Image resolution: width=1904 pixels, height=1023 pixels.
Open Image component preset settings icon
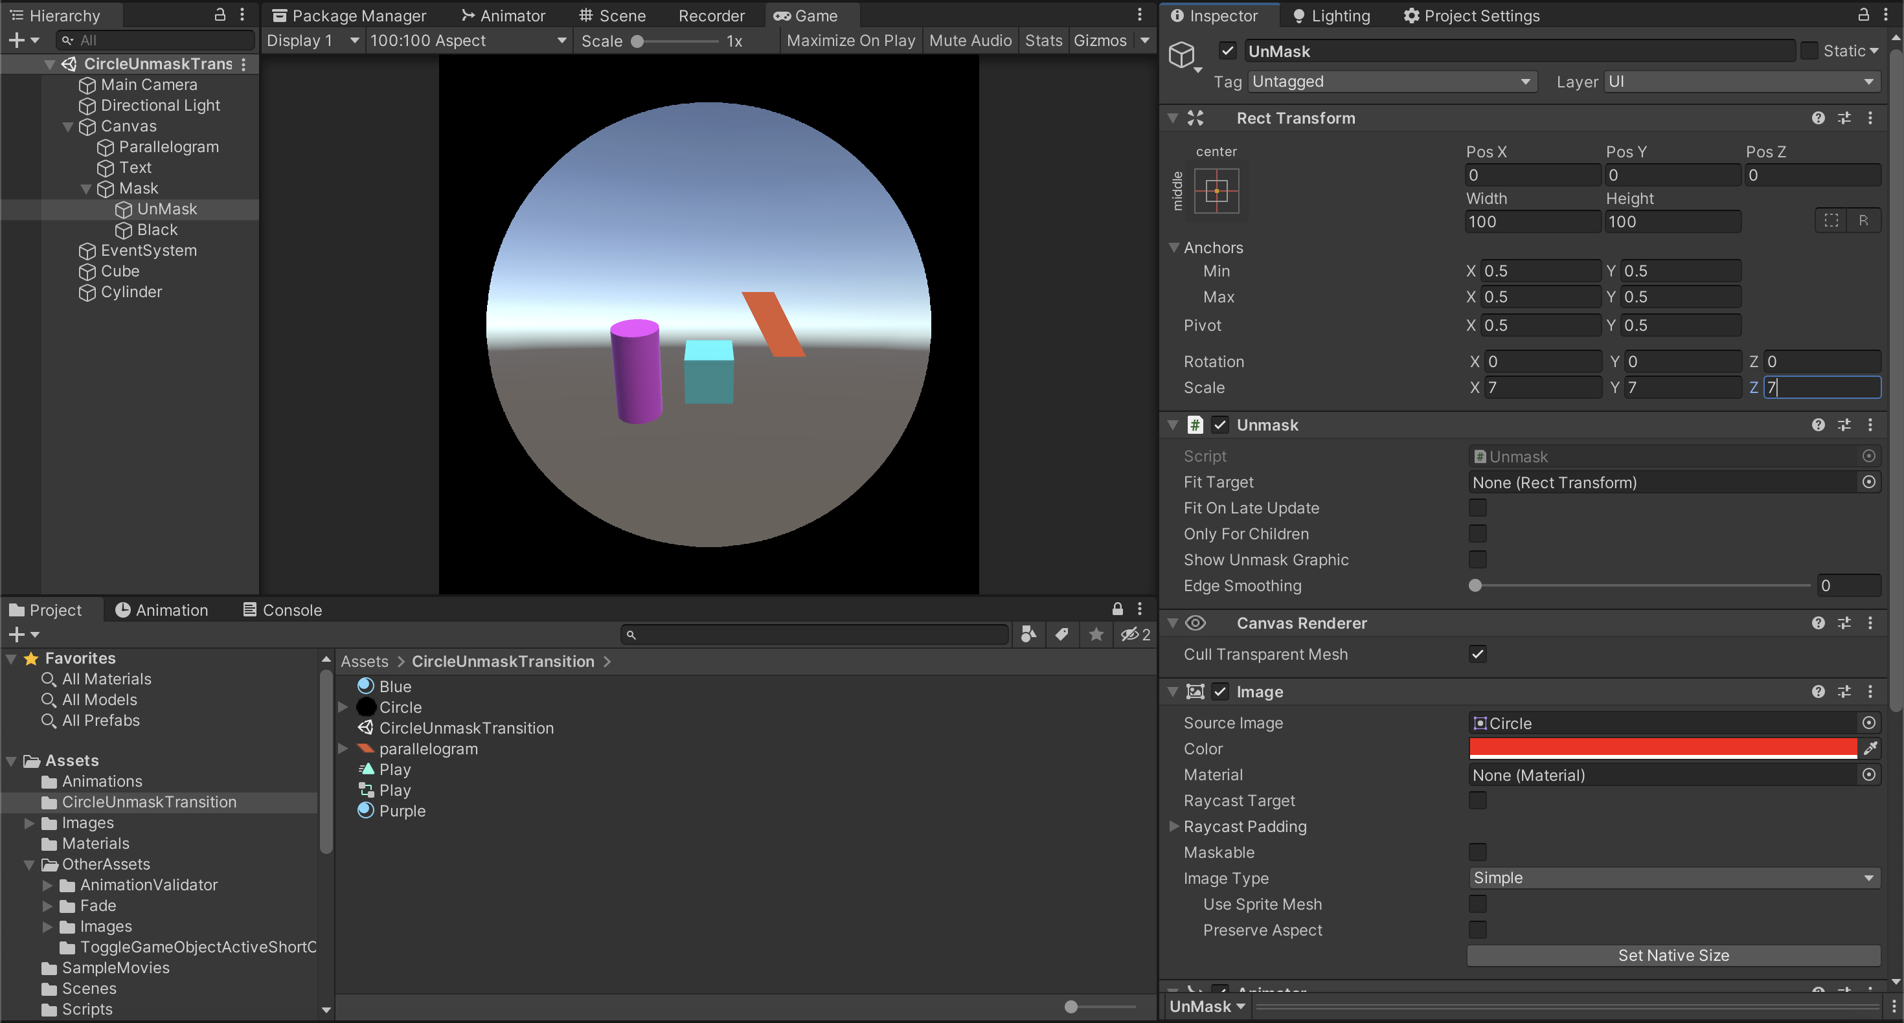click(x=1844, y=692)
